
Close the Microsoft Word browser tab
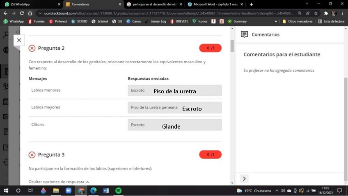(242, 4)
